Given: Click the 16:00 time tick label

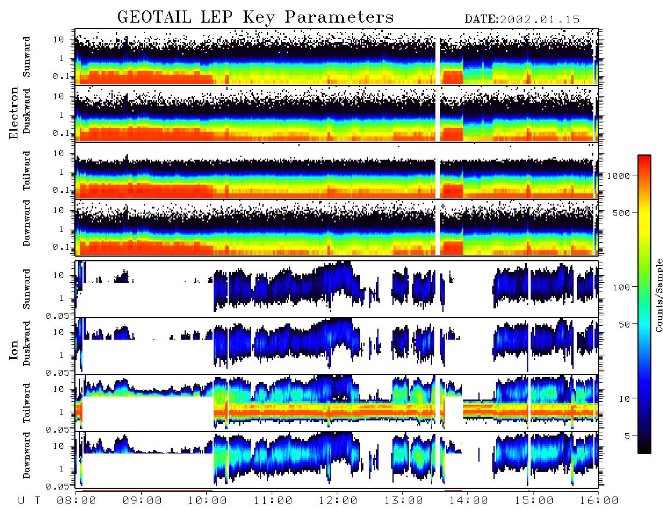Looking at the screenshot, I should [x=599, y=501].
